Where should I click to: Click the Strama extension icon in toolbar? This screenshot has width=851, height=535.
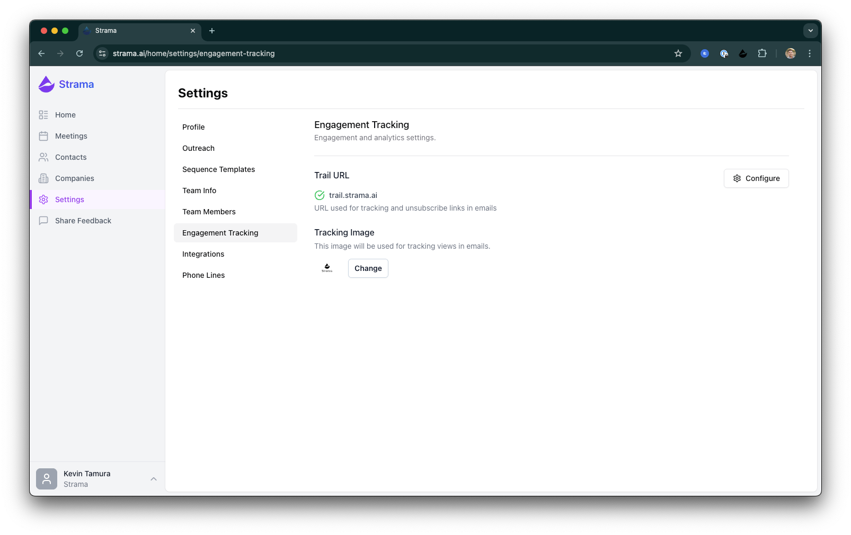tap(743, 53)
